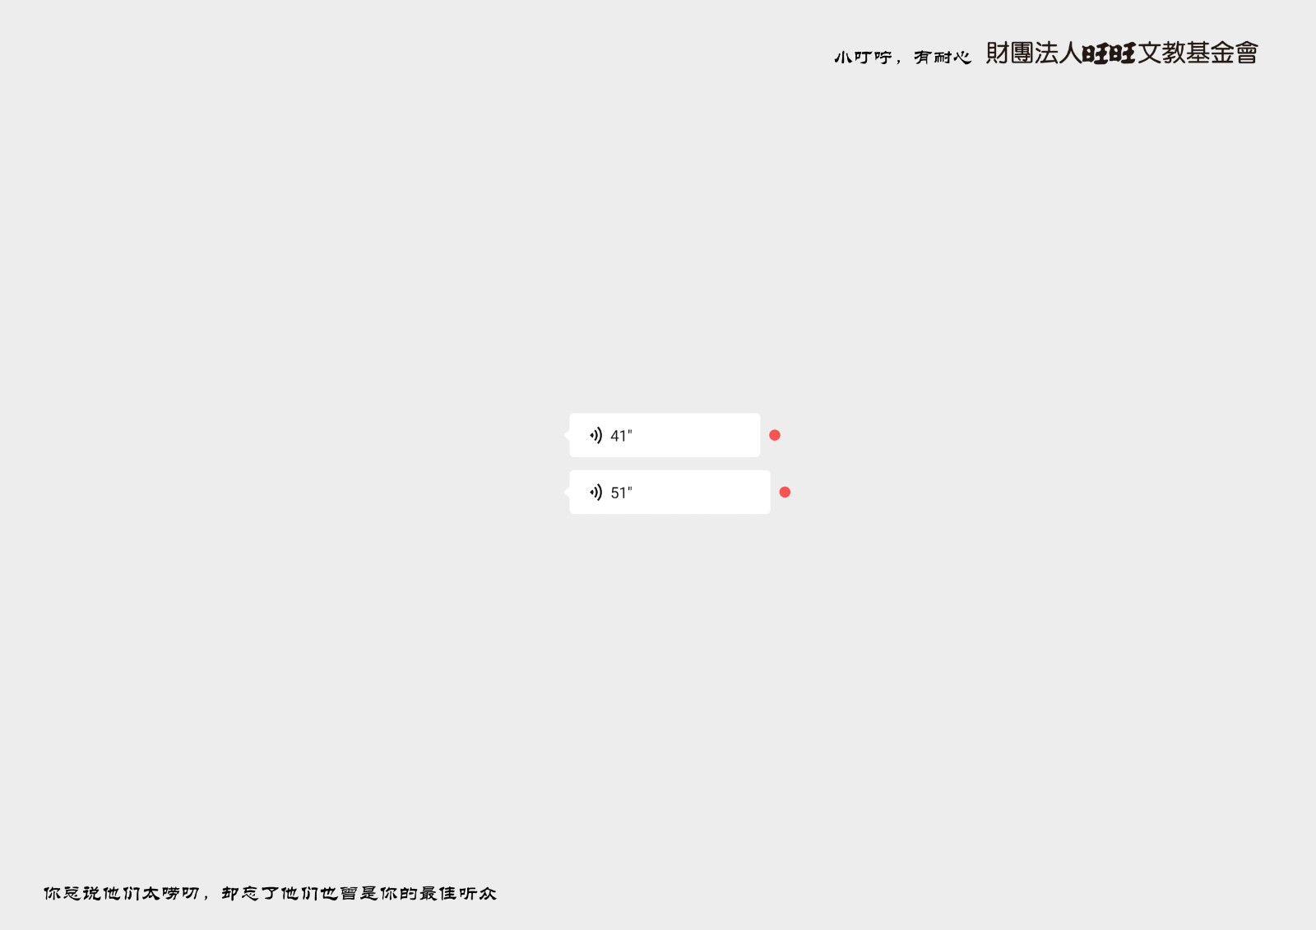Click the caption phrase 你总说他们太唠叨
Viewport: 1316px width, 930px height.
click(x=122, y=893)
